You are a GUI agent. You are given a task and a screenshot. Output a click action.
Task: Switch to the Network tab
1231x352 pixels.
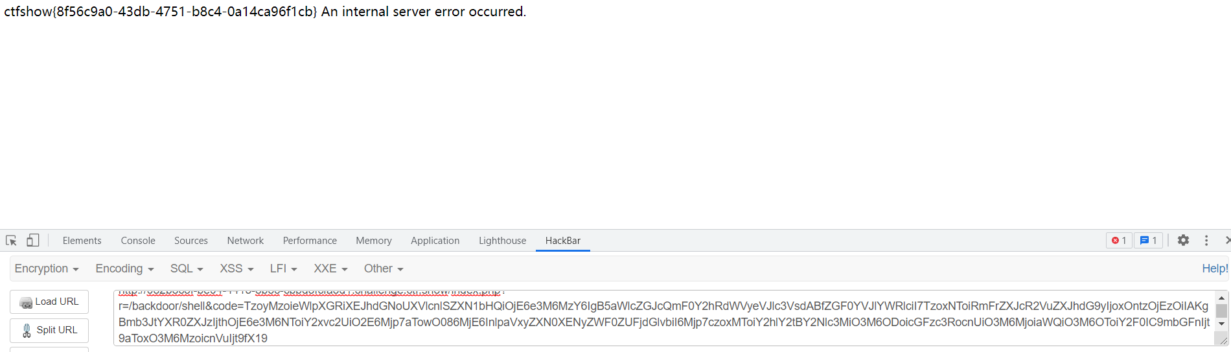[x=246, y=241]
